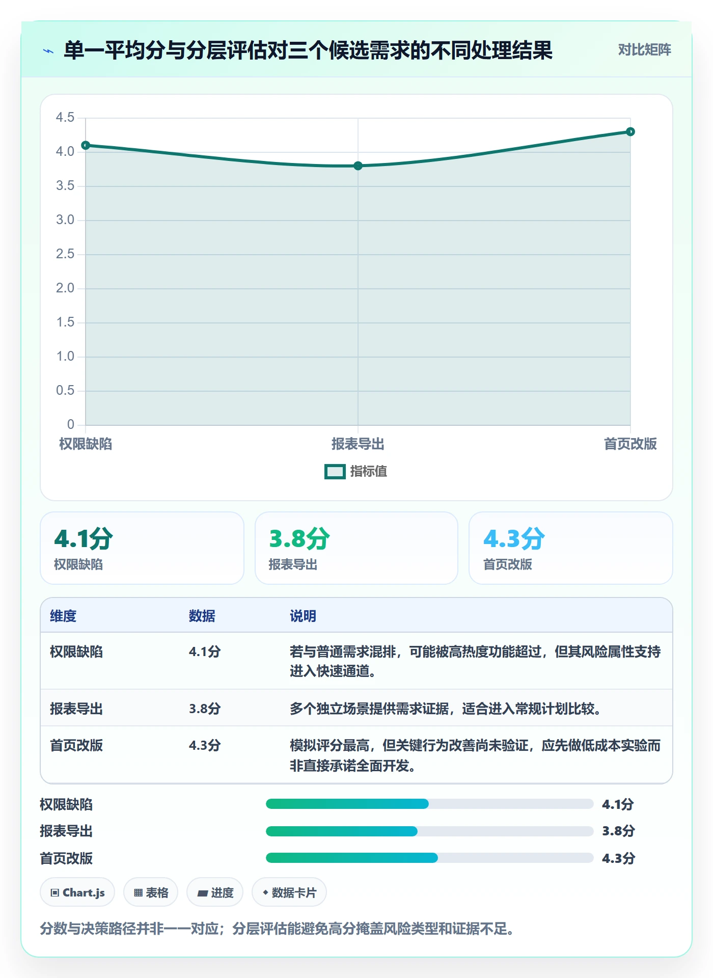Click the 首页改版 progress bar
This screenshot has width=713, height=978.
[430, 858]
